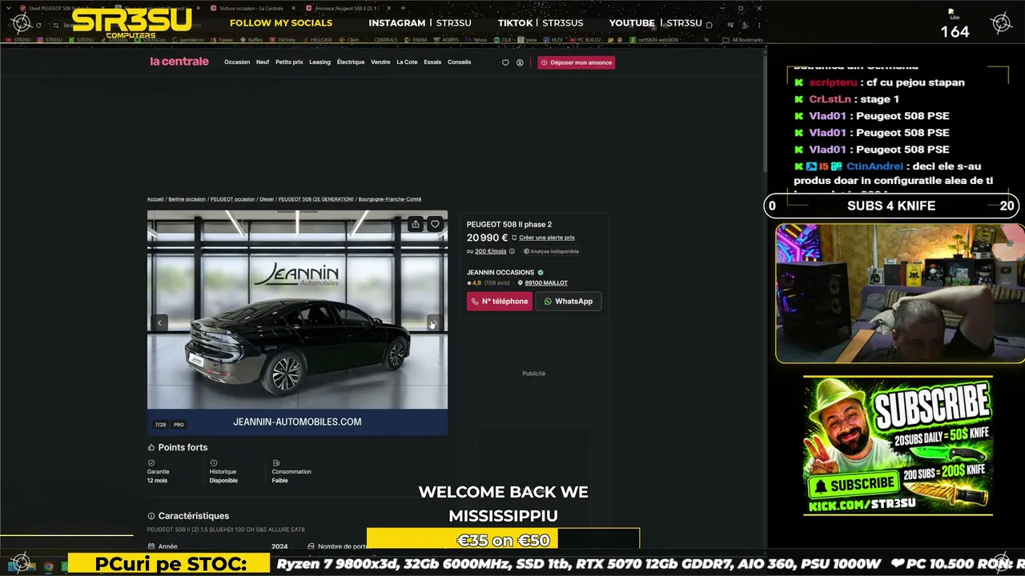1025x576 pixels.
Task: Share the Peugeot 508 listing
Action: (415, 224)
